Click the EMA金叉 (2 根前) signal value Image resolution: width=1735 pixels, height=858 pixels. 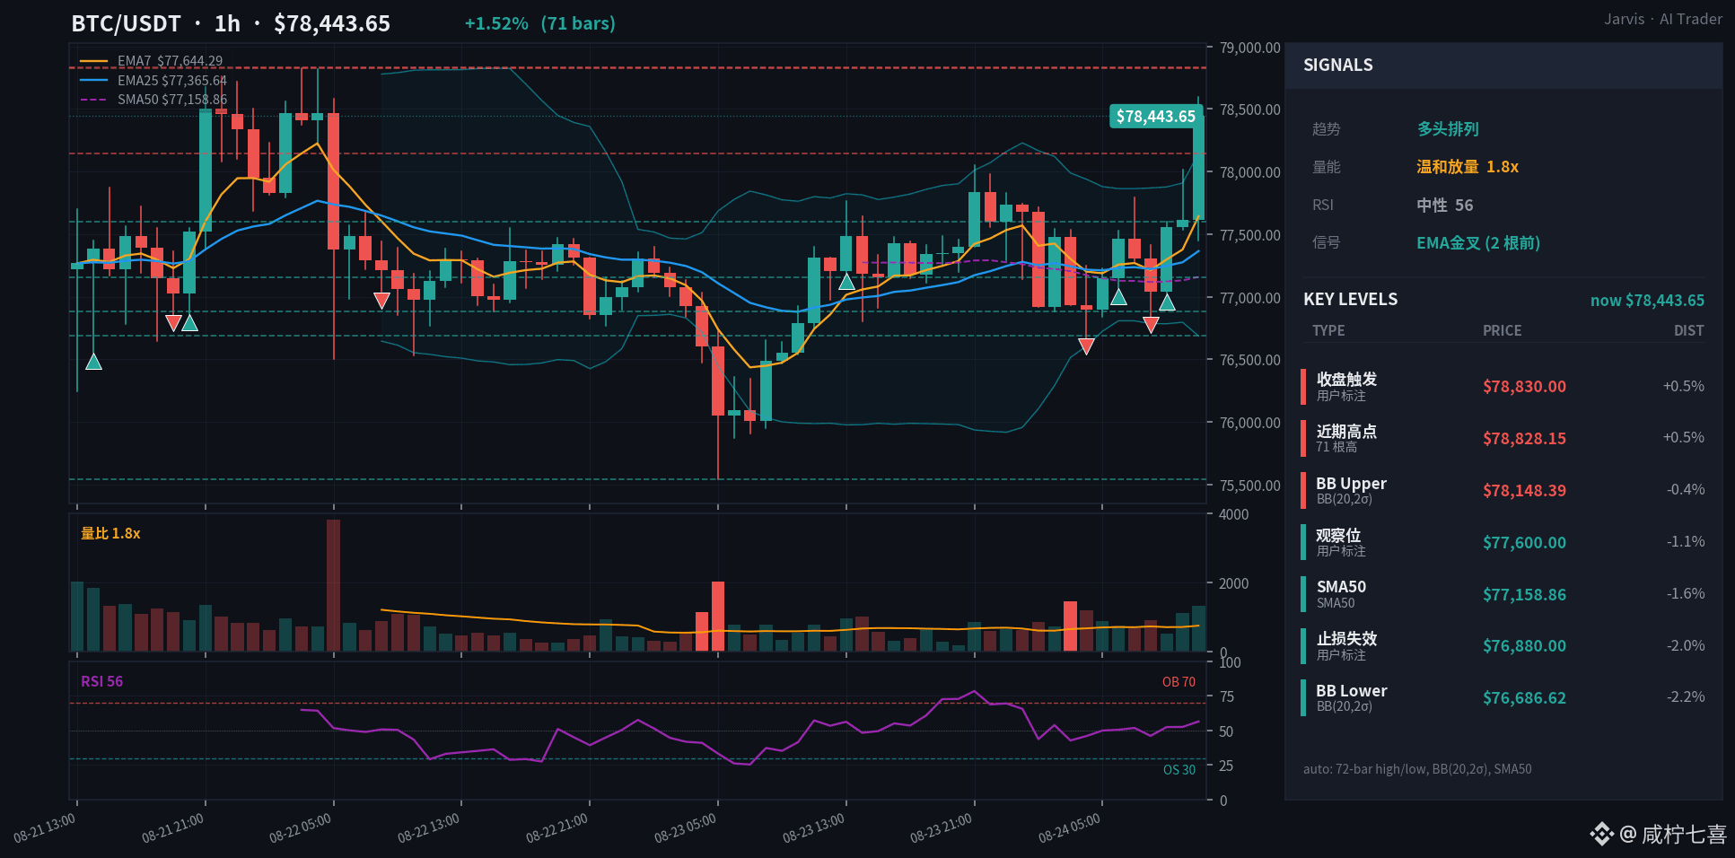1478,243
